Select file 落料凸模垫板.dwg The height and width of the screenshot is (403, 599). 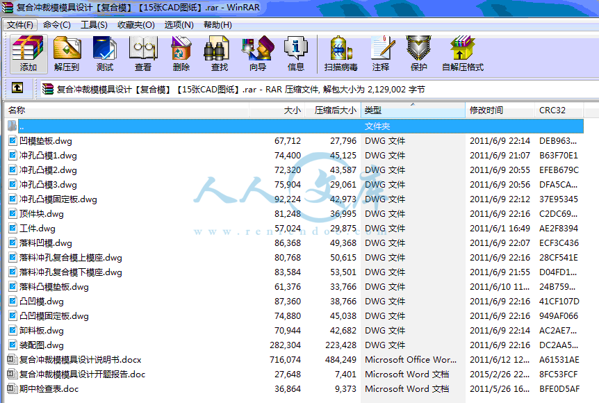54,286
